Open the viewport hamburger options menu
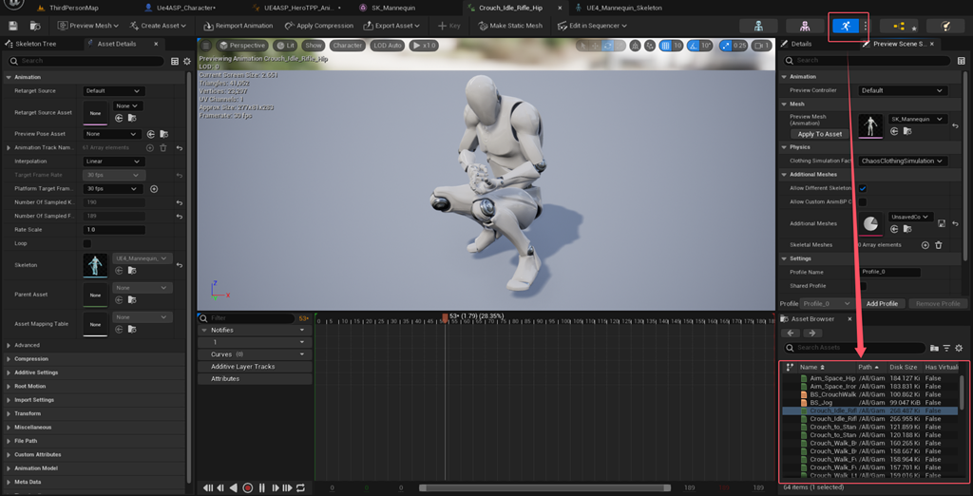The height and width of the screenshot is (496, 973). pos(206,46)
